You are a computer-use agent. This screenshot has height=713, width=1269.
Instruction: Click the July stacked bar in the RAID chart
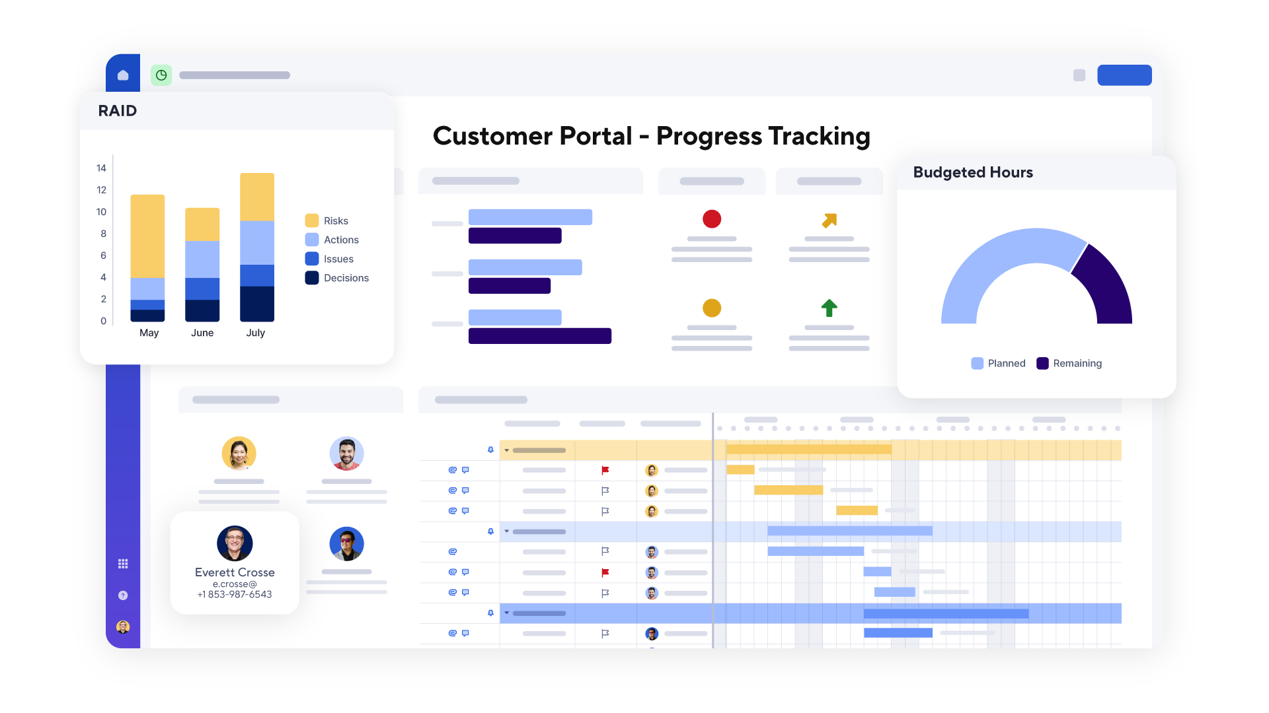tap(257, 248)
